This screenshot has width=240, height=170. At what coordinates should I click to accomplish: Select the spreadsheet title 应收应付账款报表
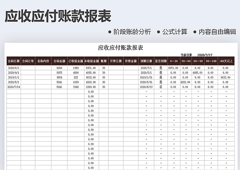pyautogui.click(x=121, y=47)
